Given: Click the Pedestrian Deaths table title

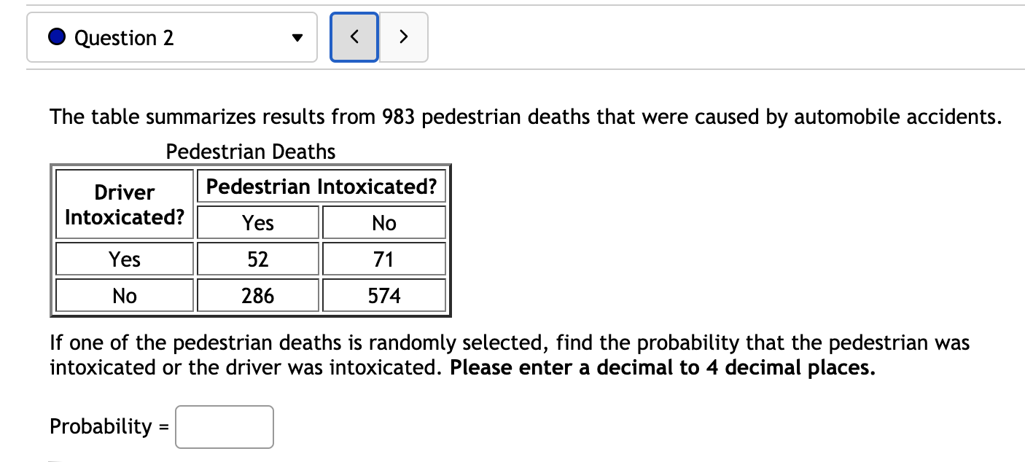Looking at the screenshot, I should point(251,152).
